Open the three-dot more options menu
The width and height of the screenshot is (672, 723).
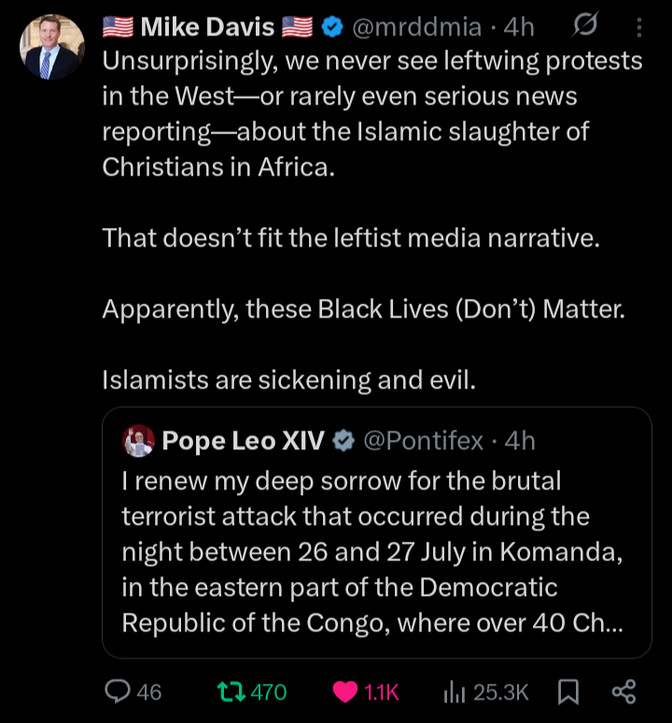tap(639, 28)
